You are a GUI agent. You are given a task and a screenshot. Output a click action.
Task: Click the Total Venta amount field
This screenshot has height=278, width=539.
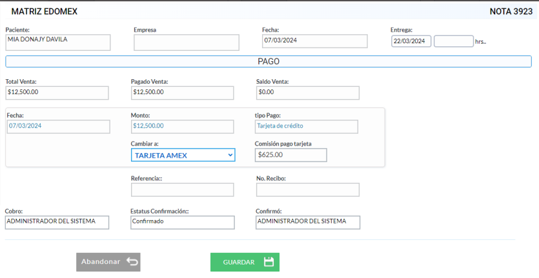click(x=57, y=93)
